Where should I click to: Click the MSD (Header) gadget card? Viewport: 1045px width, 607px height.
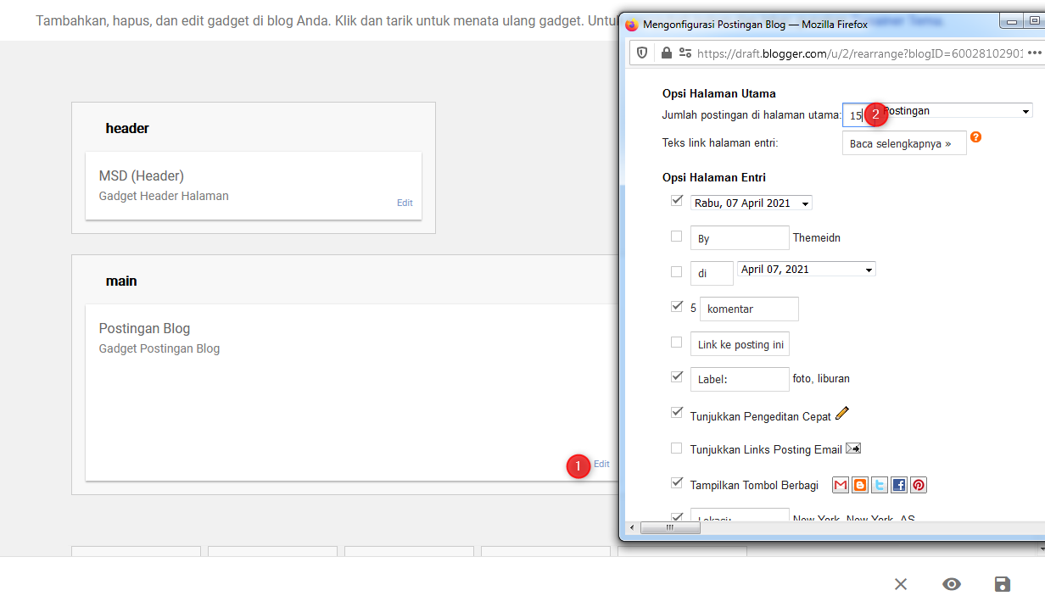254,186
